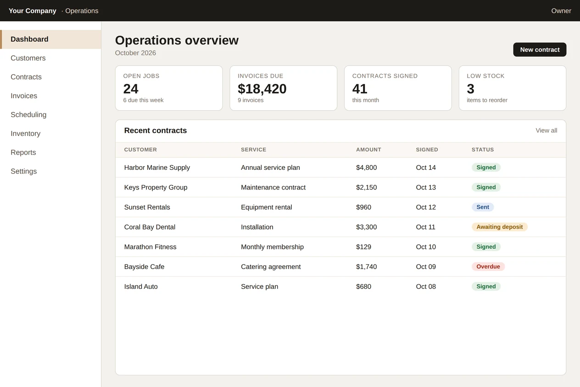Click Monthly membership service cell

click(272, 247)
